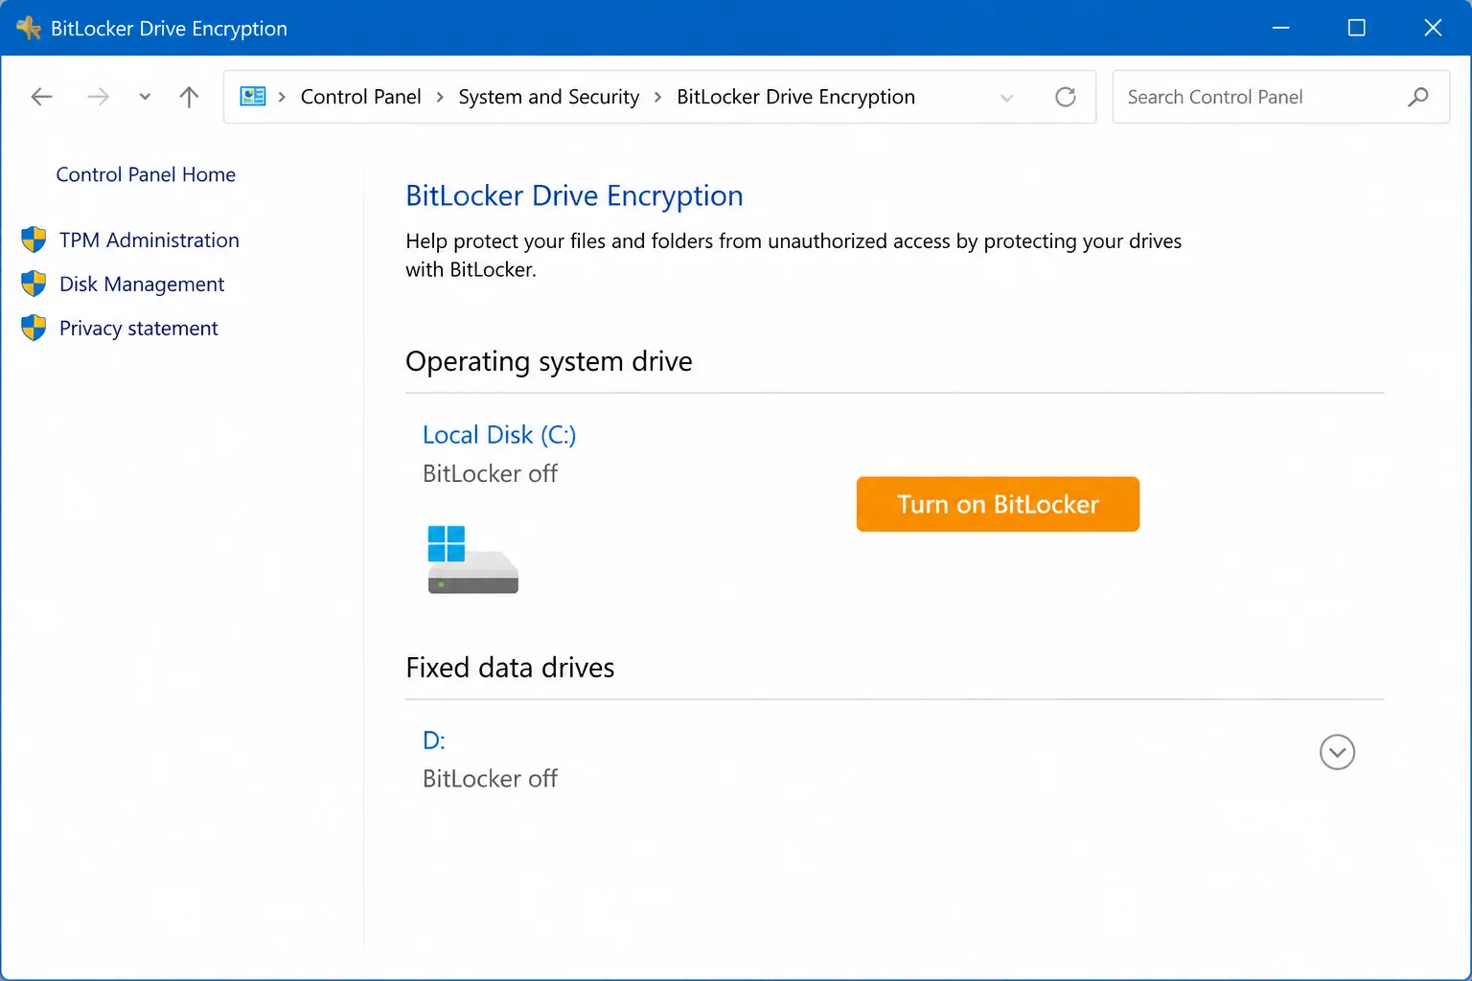Expand chevron after Control Panel breadcrumb

[x=440, y=97]
